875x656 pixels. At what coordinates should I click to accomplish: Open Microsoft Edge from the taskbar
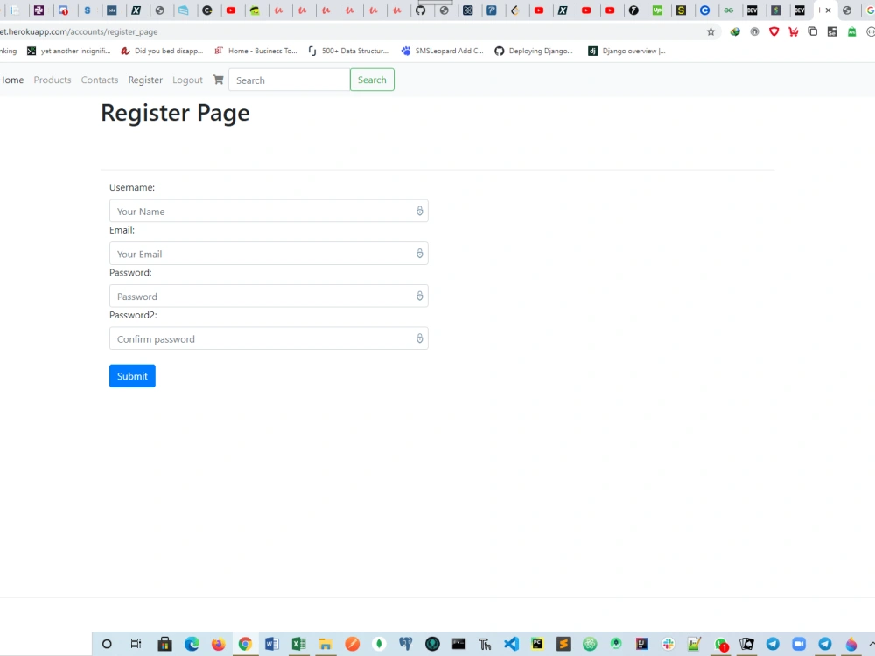point(192,644)
